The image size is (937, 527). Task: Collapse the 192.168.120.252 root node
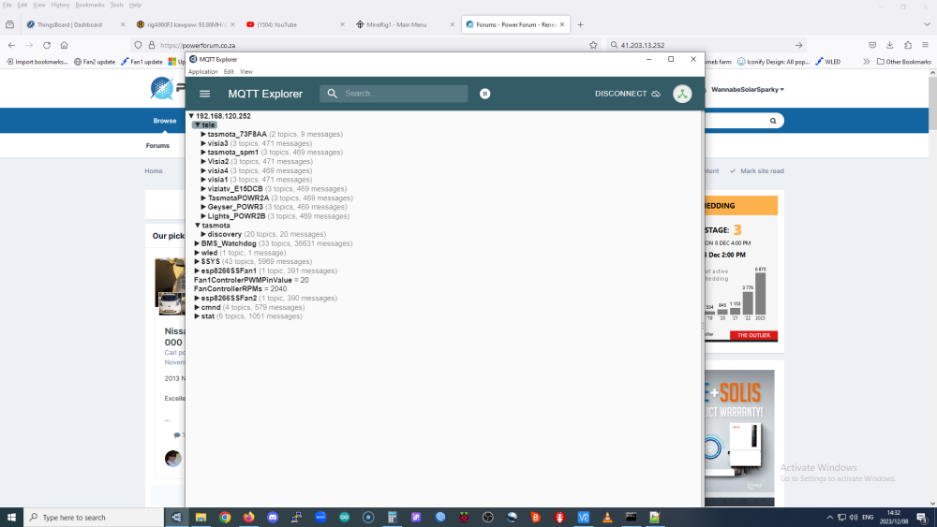(191, 116)
